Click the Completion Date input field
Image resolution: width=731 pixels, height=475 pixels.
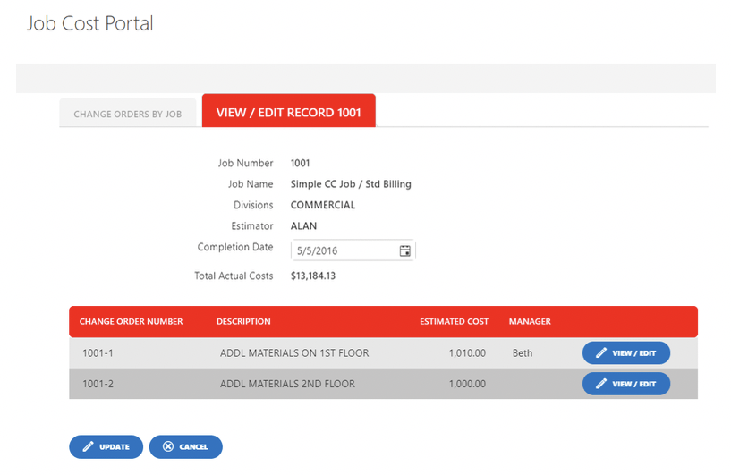(353, 250)
